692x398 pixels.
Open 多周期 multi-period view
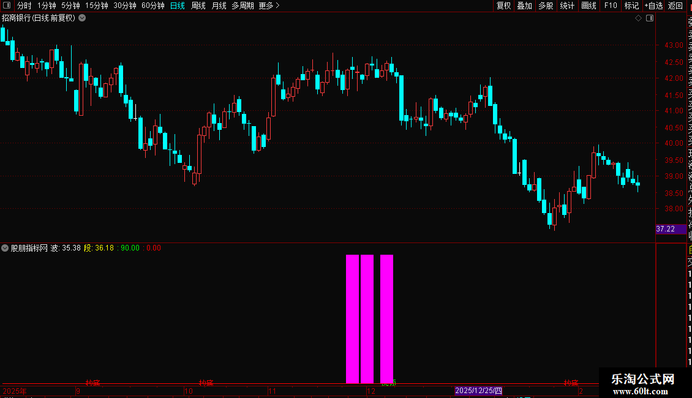coord(243,6)
